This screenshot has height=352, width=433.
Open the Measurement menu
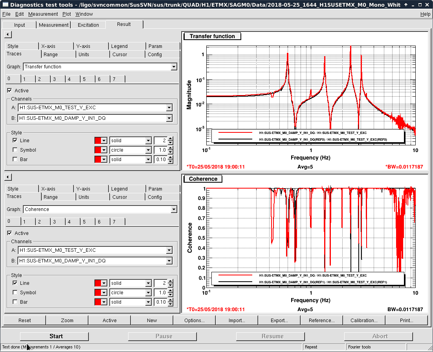(x=43, y=14)
